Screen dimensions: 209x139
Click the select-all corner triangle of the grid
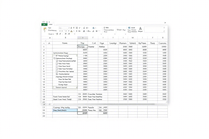coord(44,38)
